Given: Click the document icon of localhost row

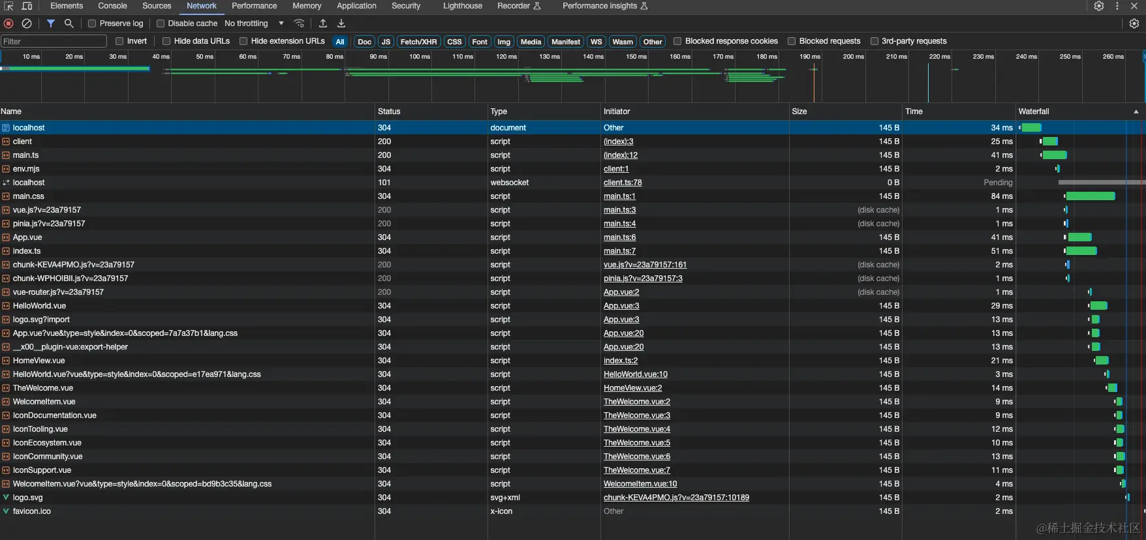Looking at the screenshot, I should (x=6, y=128).
